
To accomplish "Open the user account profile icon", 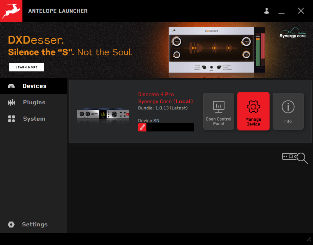I will pyautogui.click(x=266, y=11).
